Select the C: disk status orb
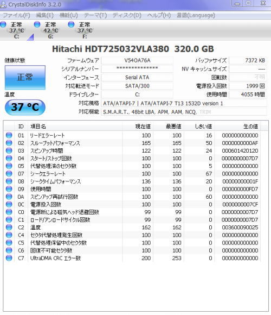Screen dimensions: 271x315 coord(3,24)
